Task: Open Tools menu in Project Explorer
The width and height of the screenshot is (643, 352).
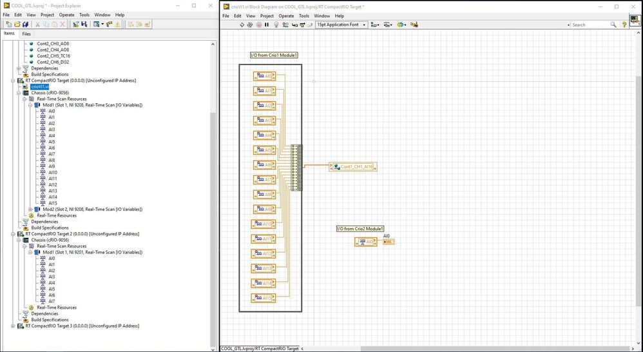Action: (x=84, y=15)
